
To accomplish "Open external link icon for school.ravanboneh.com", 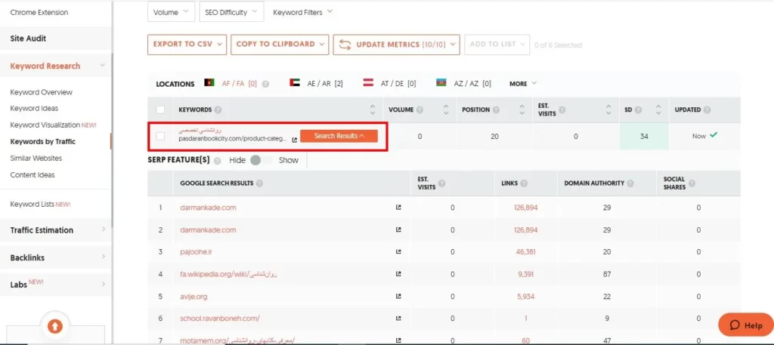I will click(x=398, y=319).
